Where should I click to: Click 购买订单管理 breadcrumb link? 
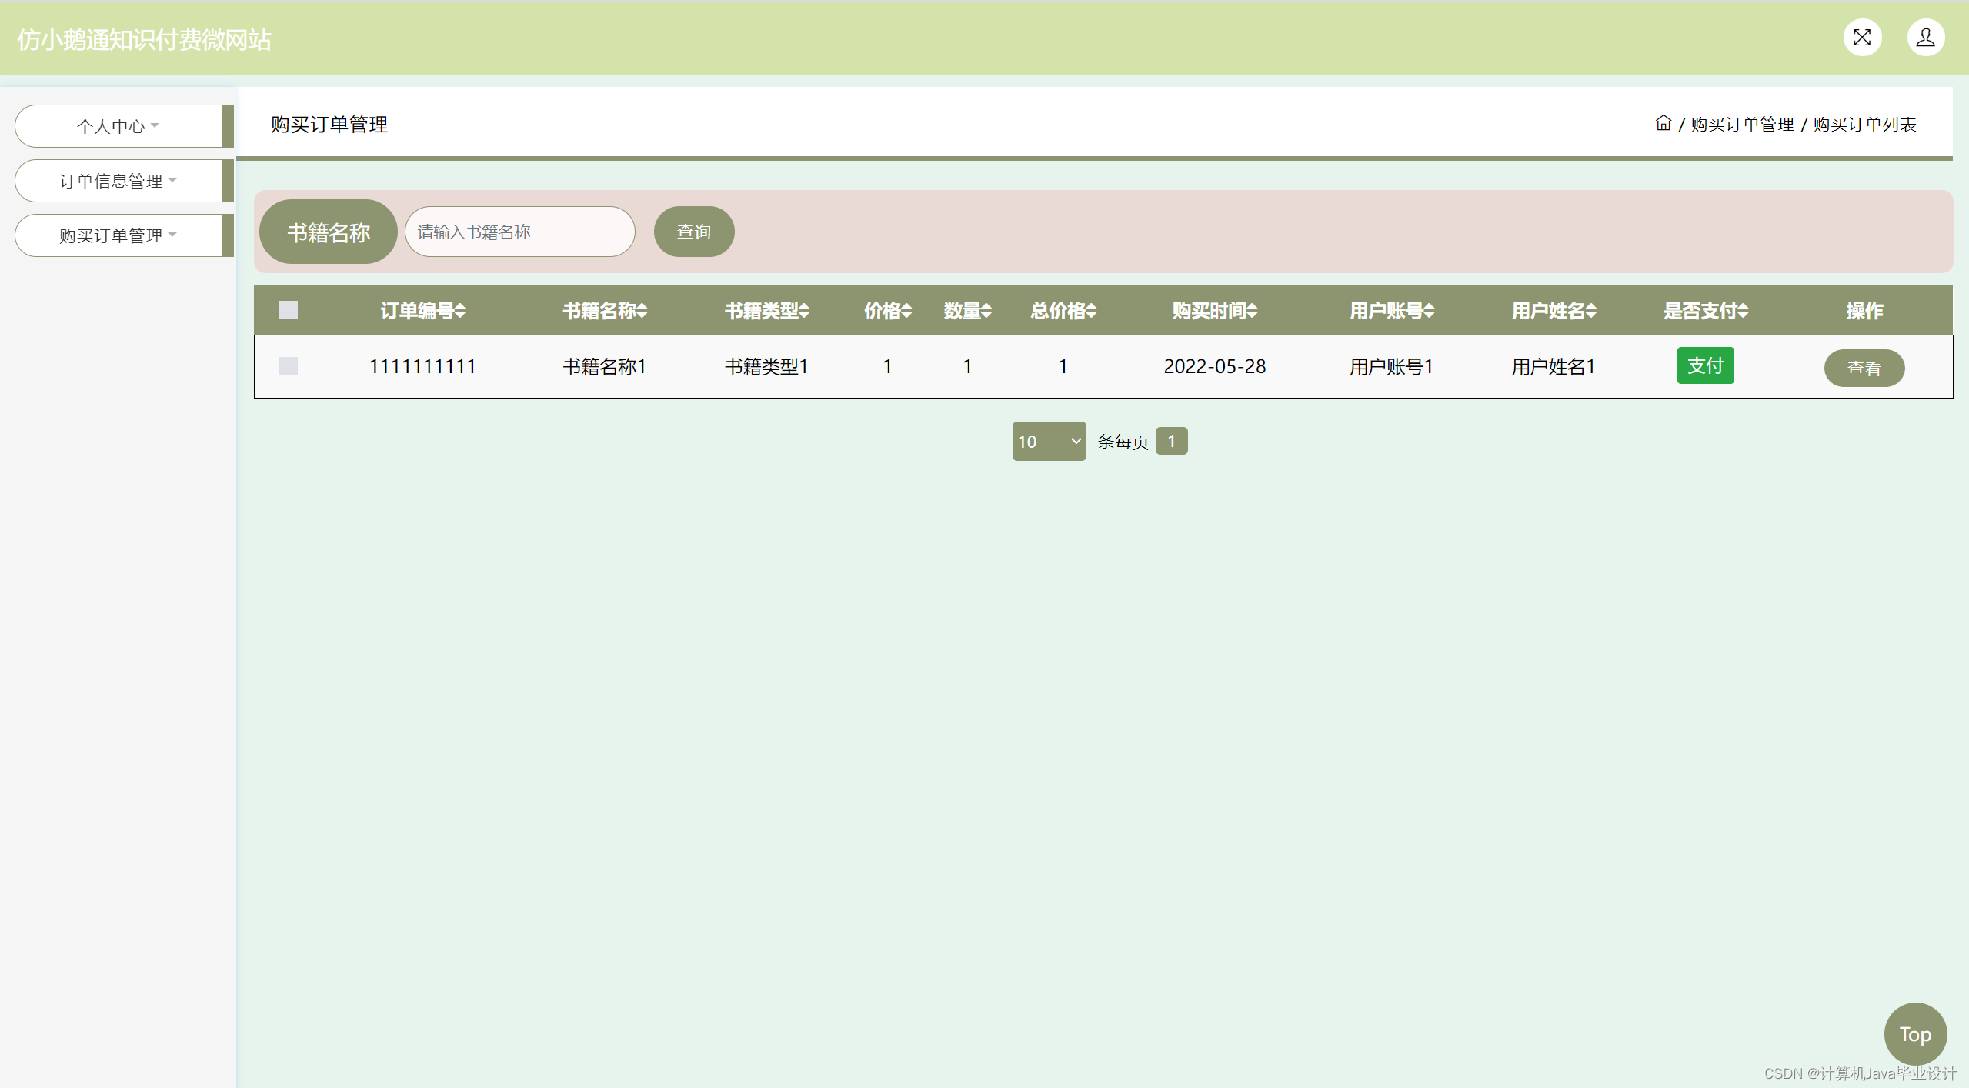pyautogui.click(x=1742, y=124)
